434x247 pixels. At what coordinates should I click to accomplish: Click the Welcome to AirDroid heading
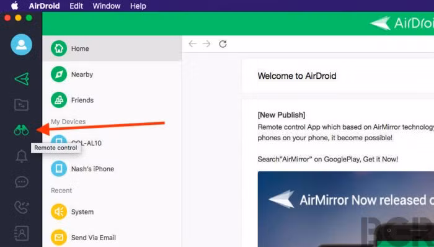[297, 76]
